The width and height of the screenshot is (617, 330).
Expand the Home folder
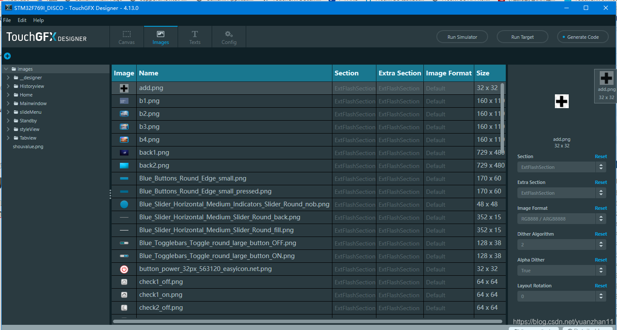coord(8,95)
